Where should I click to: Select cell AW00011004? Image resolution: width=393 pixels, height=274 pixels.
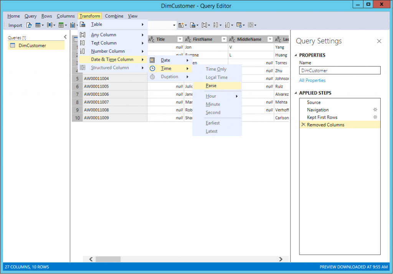click(x=115, y=78)
